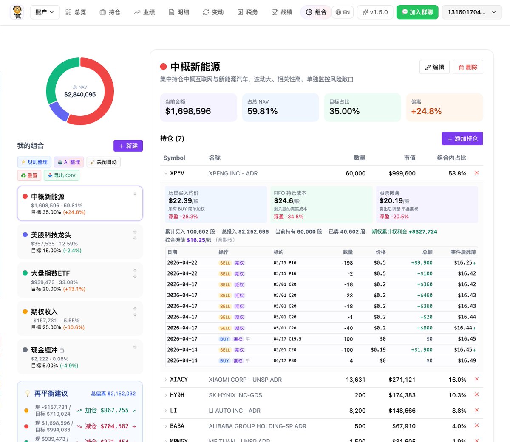Viewport: 510px width, 442px height.
Task: Remove XPEV holding with red X
Action: (x=476, y=172)
